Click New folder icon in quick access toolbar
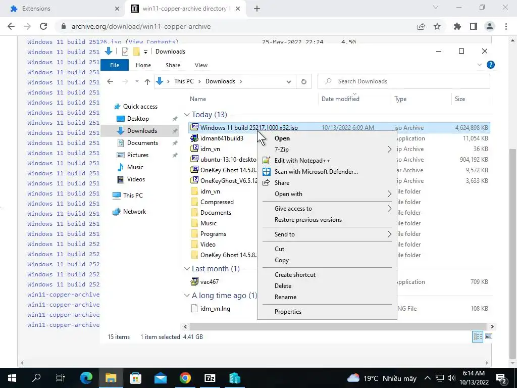This screenshot has width=517, height=388. click(136, 52)
